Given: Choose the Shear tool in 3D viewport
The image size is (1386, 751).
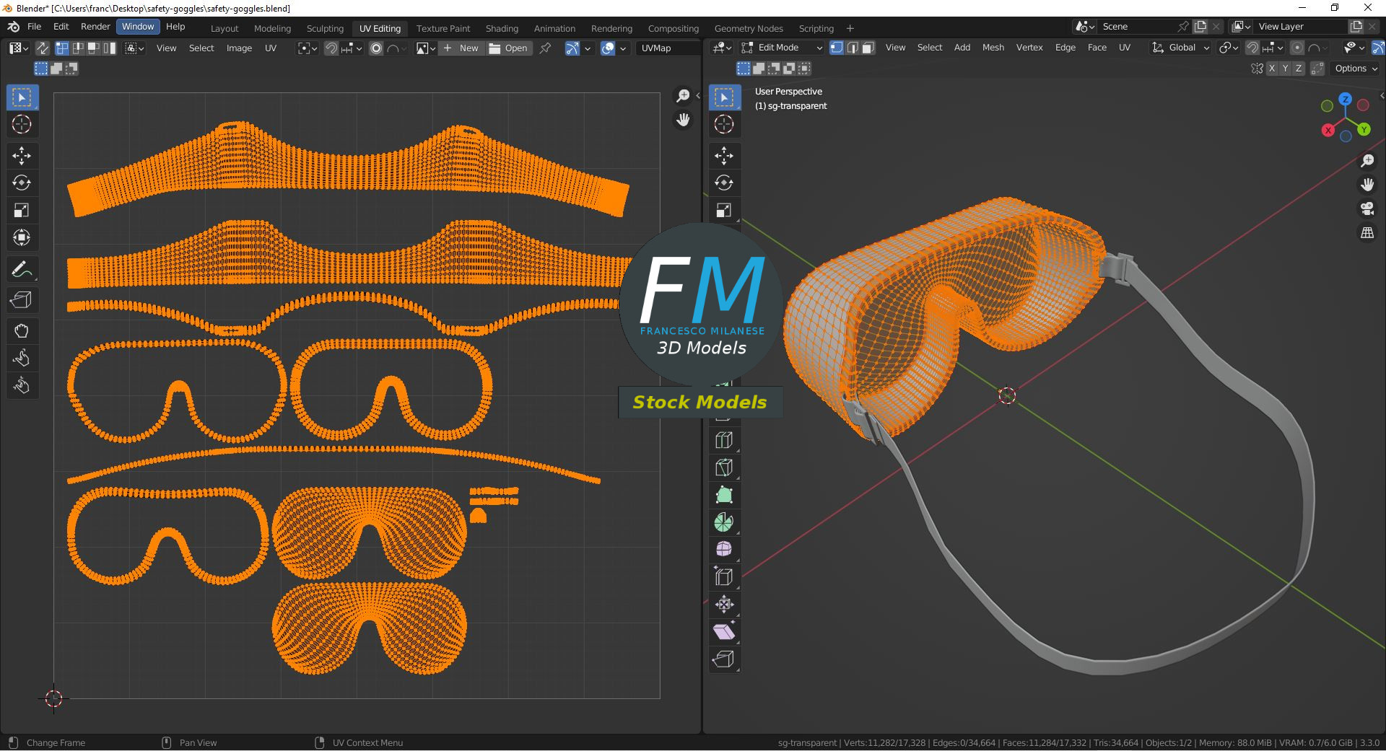Looking at the screenshot, I should coord(723,632).
